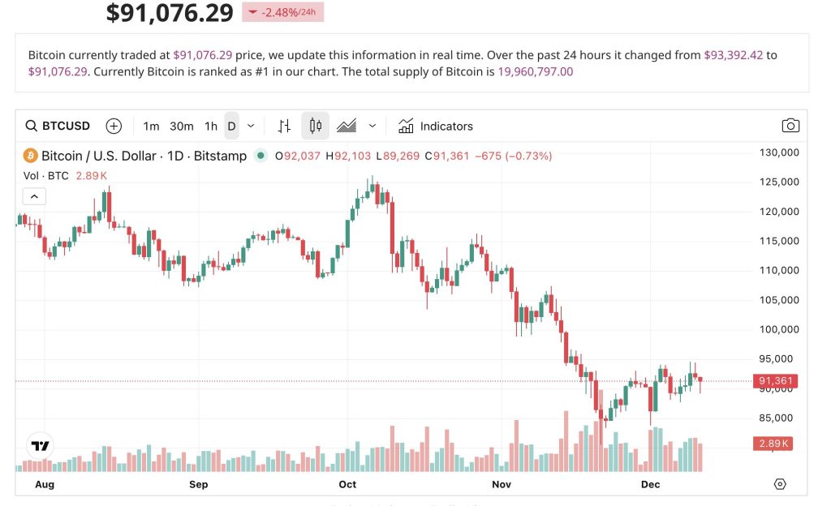The width and height of the screenshot is (831, 506).
Task: Select the 1m interval button
Action: tap(150, 126)
